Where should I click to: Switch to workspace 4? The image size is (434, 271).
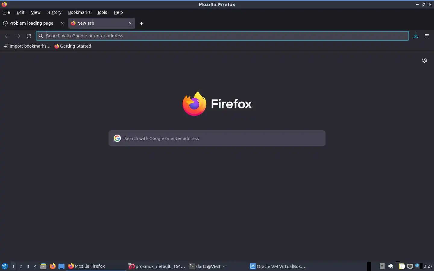click(x=35, y=266)
